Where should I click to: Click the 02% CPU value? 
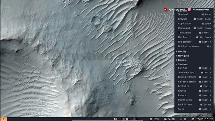tap(156, 119)
